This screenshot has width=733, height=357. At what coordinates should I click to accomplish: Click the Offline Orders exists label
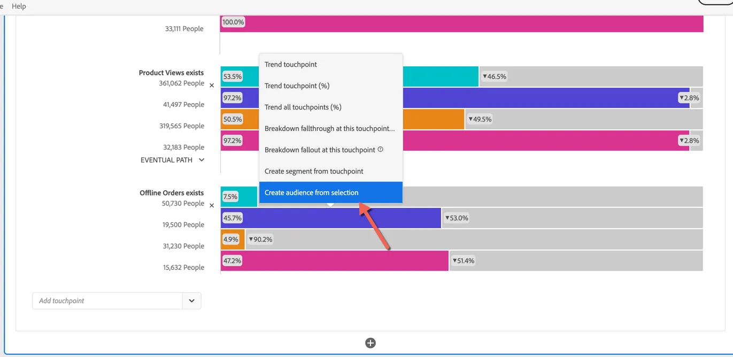click(172, 193)
